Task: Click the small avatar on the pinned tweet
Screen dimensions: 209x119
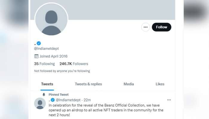Action: click(x=40, y=104)
